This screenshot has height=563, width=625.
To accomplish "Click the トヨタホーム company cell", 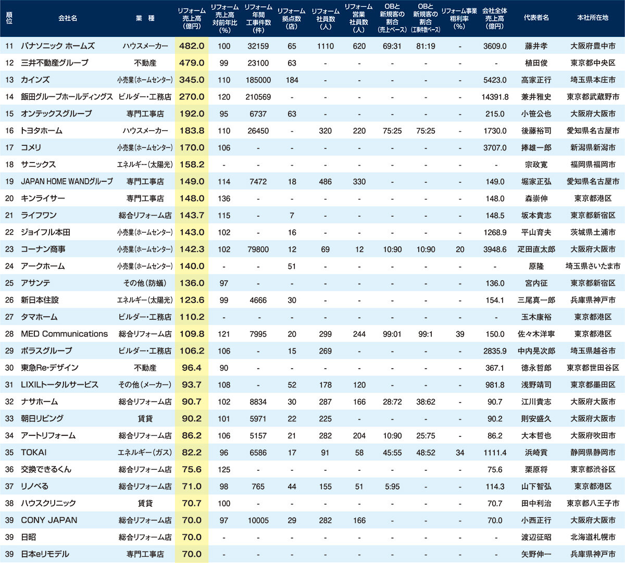I will pyautogui.click(x=42, y=131).
